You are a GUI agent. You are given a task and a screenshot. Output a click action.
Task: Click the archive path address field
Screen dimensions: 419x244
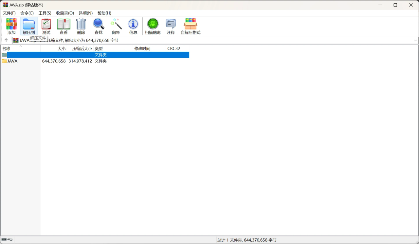(215, 40)
